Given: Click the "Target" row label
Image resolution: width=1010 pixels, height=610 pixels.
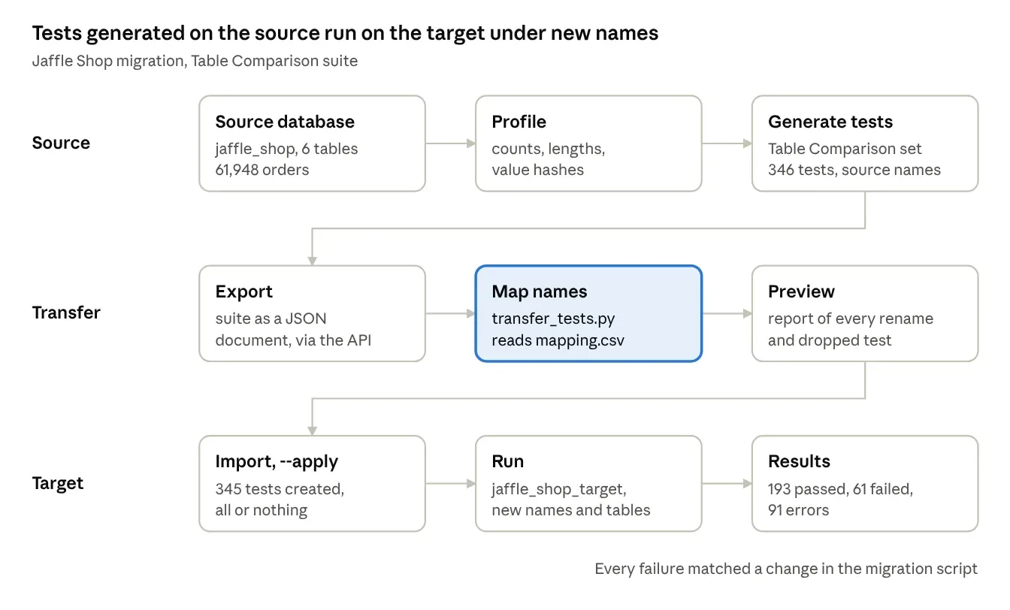Looking at the screenshot, I should coord(58,483).
